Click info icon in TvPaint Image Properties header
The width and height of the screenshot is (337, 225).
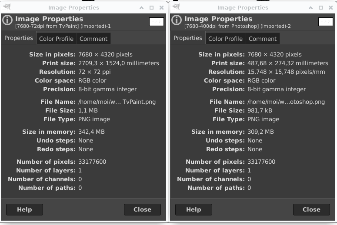pos(7,20)
